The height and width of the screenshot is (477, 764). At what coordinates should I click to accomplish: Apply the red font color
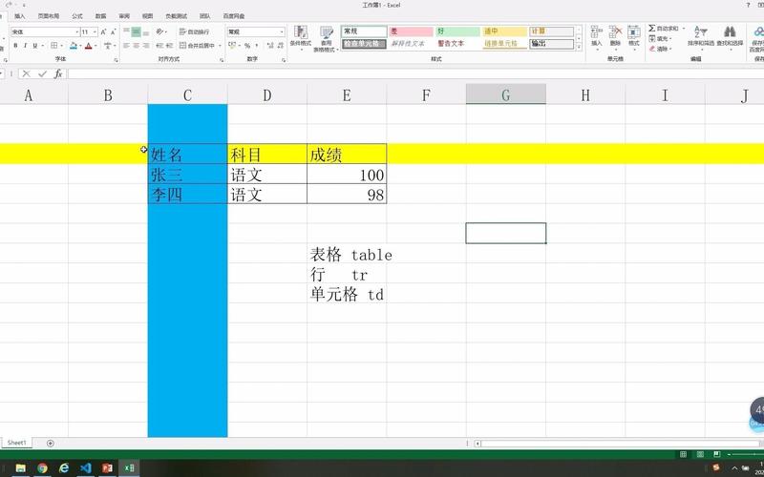coord(88,45)
